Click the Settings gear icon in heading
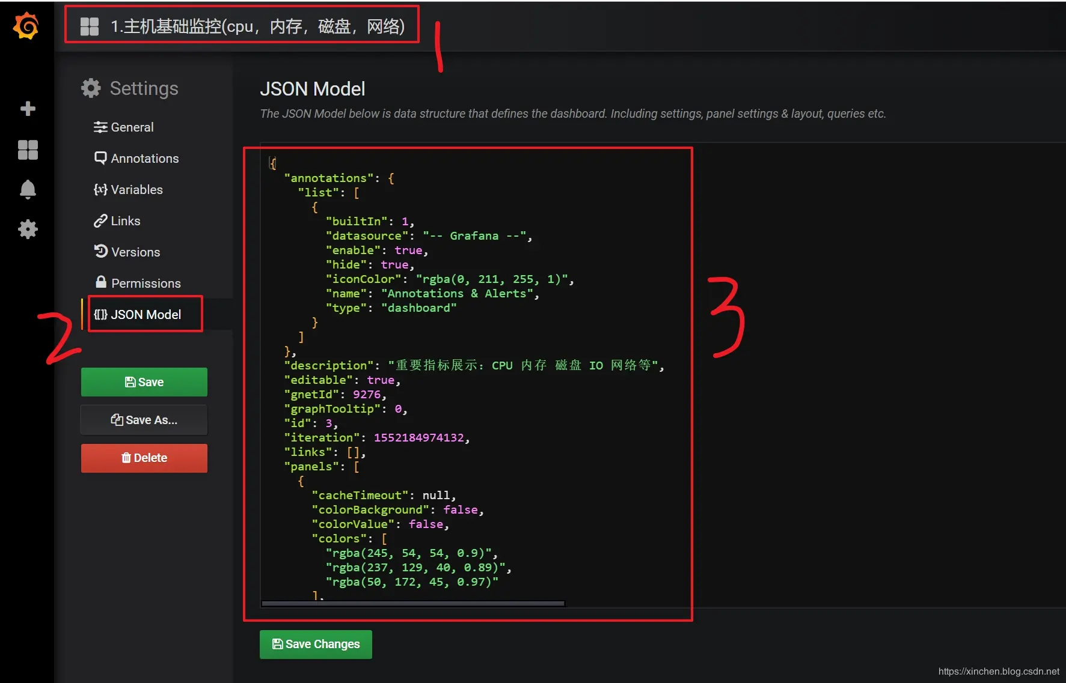The image size is (1066, 683). [x=91, y=88]
